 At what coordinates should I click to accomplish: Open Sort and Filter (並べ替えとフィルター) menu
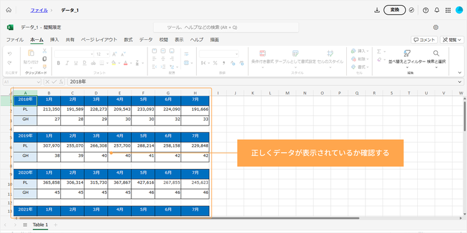407,58
